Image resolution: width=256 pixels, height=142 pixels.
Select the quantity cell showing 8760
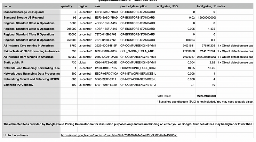[x=69, y=46]
